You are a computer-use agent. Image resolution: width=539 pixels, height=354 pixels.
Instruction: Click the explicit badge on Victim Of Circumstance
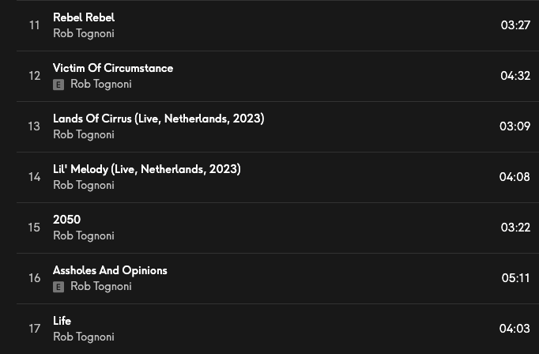tap(58, 85)
